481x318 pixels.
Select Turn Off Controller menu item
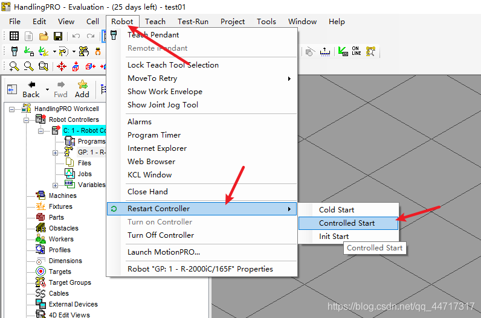[202, 235]
